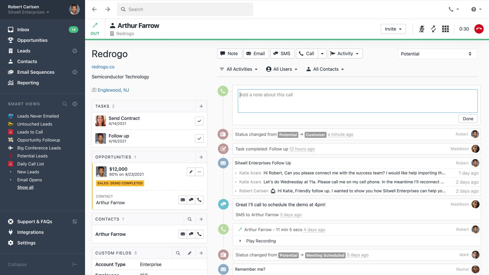
Task: Mute the microphone in the active call
Action: (x=421, y=29)
